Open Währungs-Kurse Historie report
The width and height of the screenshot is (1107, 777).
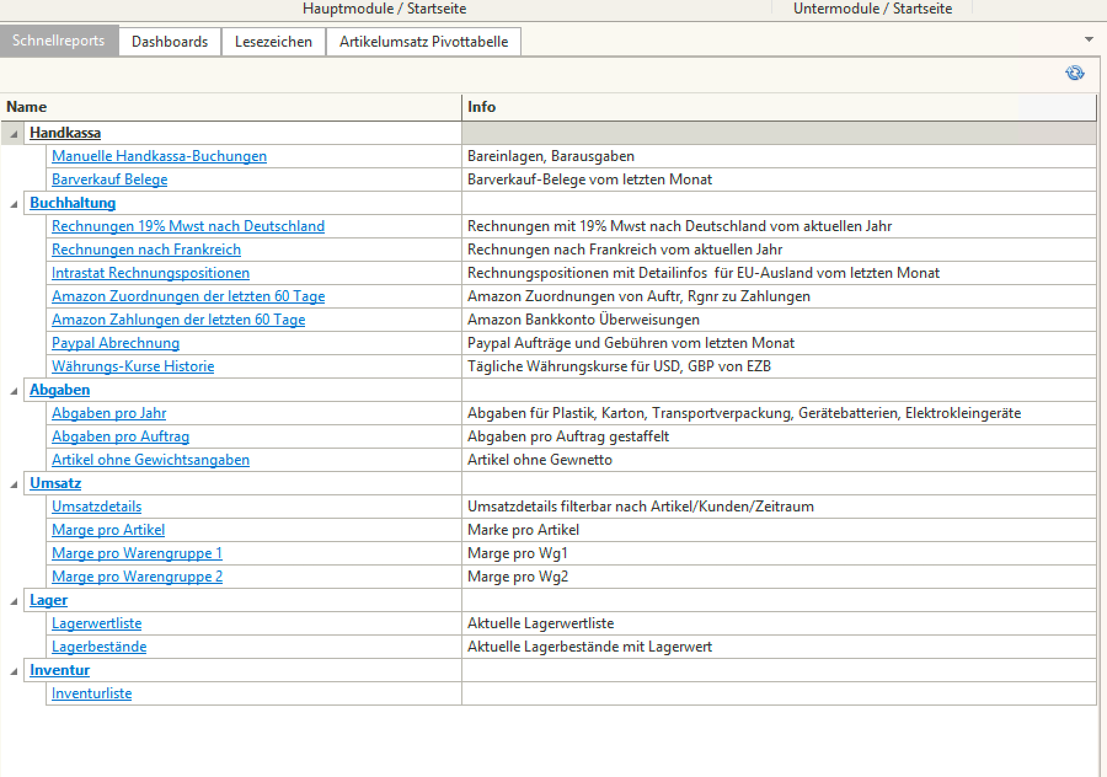133,366
